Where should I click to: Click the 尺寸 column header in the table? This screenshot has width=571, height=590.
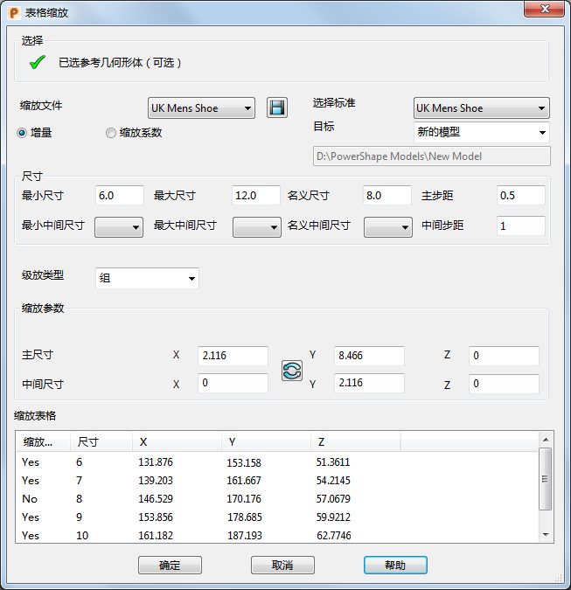101,441
